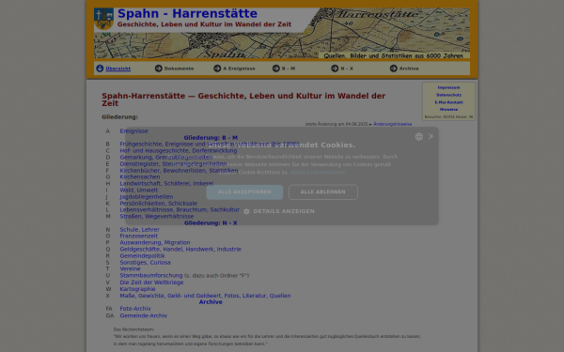Open the Foto-Archiv link

[135, 309]
